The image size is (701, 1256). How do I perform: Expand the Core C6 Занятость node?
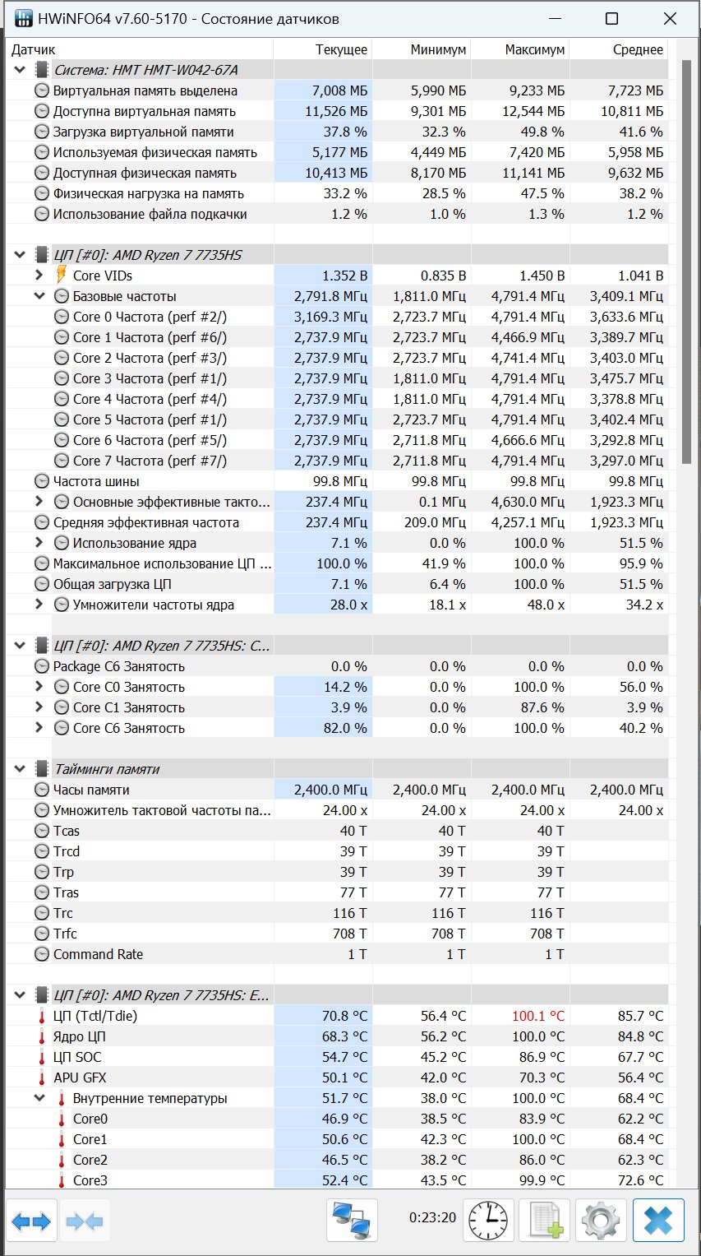(x=39, y=728)
